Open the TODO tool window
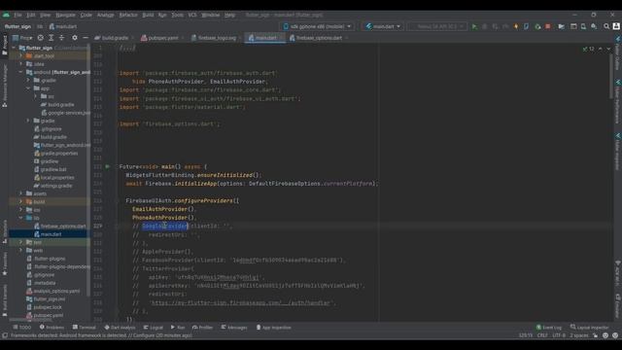Viewport: 622px width, 350px height. [x=21, y=328]
